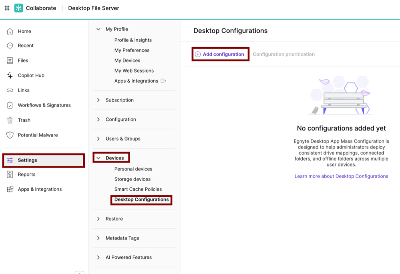Open My Devices under My Profile

coord(127,60)
